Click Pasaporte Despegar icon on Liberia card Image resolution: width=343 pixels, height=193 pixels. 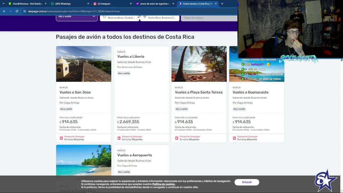(x=119, y=138)
